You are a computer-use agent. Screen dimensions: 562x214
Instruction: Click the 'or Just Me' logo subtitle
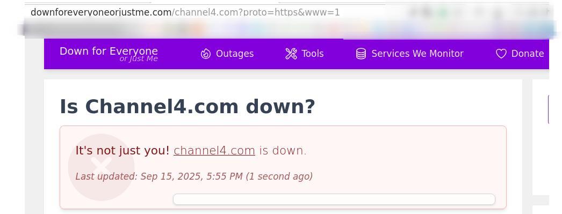(139, 58)
